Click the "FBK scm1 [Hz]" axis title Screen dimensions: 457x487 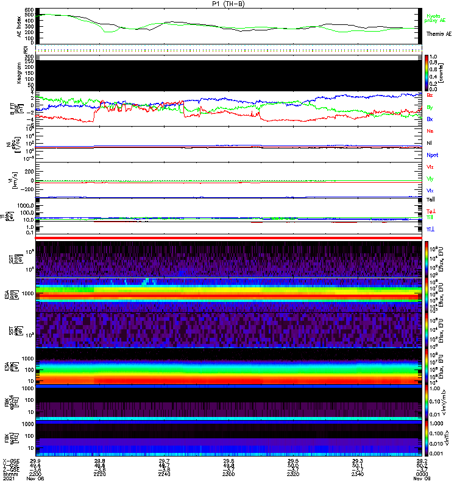(x=10, y=438)
